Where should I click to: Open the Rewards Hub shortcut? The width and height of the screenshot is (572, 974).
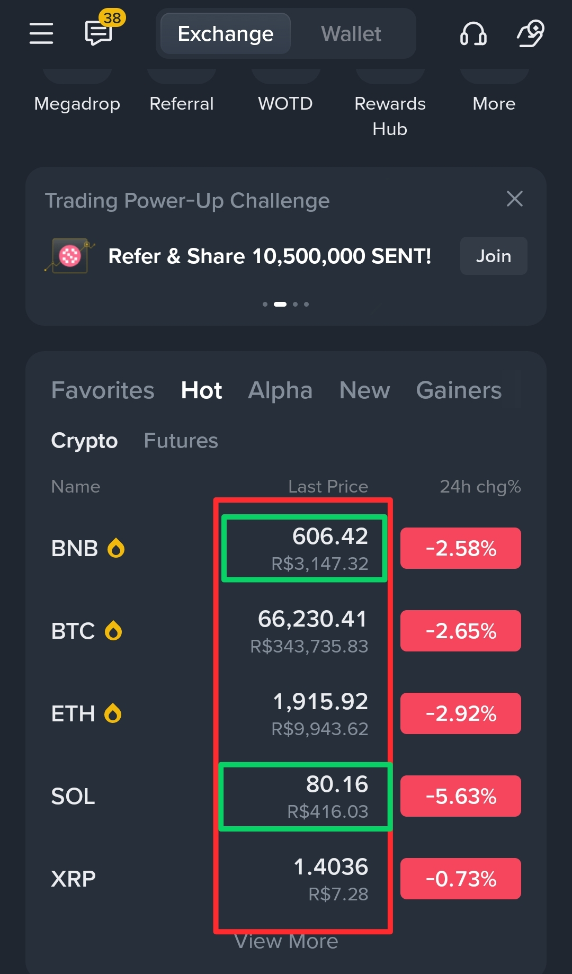click(390, 116)
